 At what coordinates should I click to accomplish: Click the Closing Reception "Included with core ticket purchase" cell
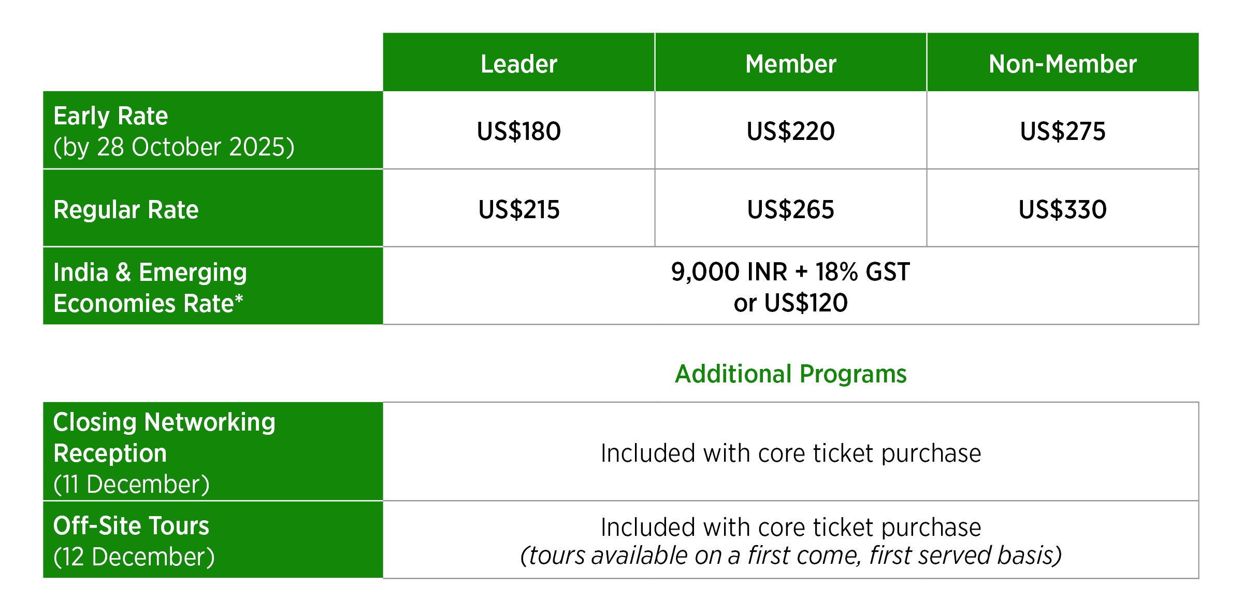click(790, 453)
